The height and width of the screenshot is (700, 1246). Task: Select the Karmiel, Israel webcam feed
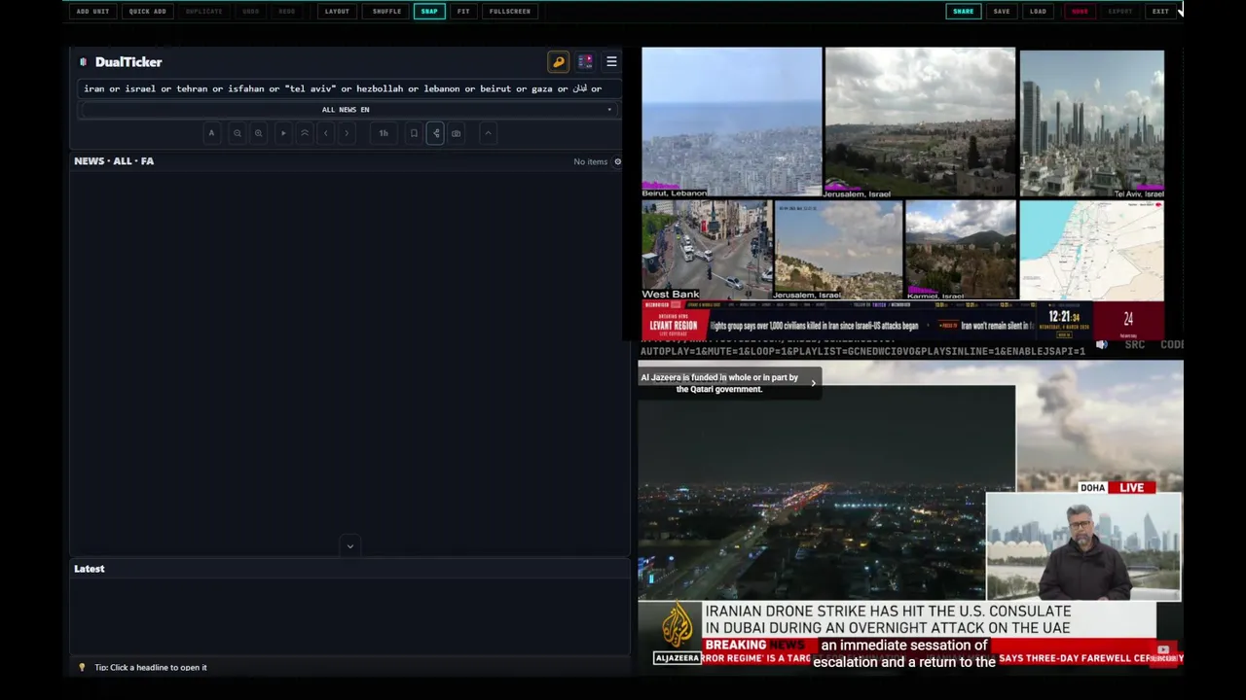tap(960, 251)
